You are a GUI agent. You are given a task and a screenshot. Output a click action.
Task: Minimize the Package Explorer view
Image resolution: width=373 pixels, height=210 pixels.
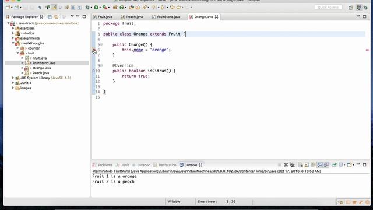coord(78,16)
